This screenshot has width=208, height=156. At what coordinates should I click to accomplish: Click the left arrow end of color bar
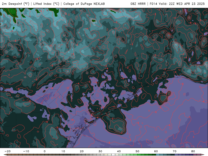(5, 155)
